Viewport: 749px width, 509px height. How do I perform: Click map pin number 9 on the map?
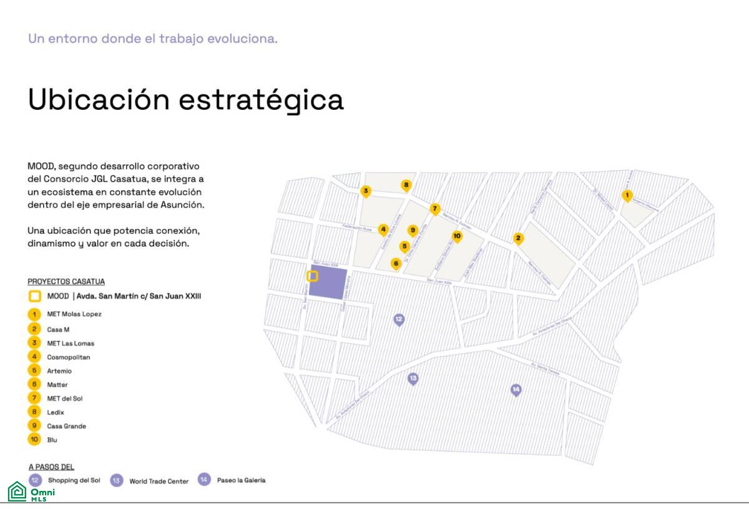click(x=413, y=231)
